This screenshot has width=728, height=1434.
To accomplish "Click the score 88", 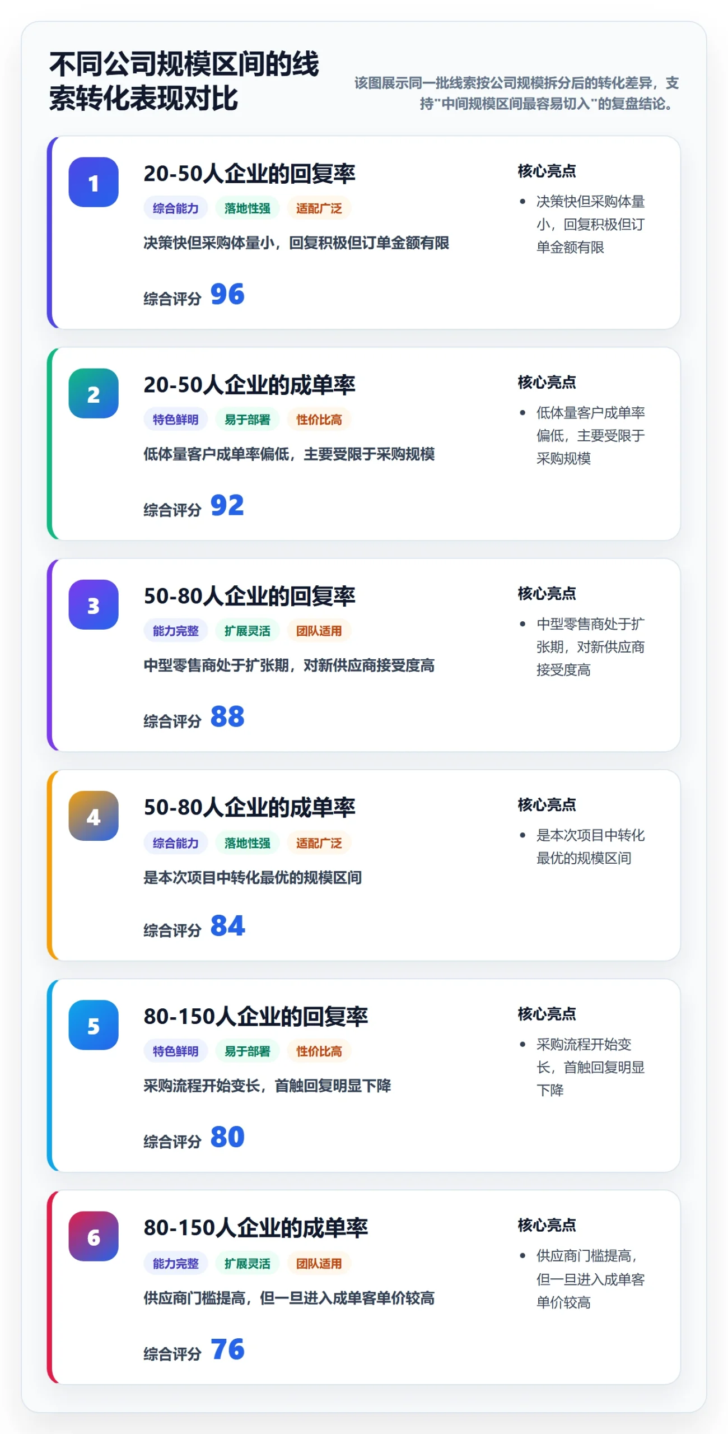I will click(x=227, y=716).
